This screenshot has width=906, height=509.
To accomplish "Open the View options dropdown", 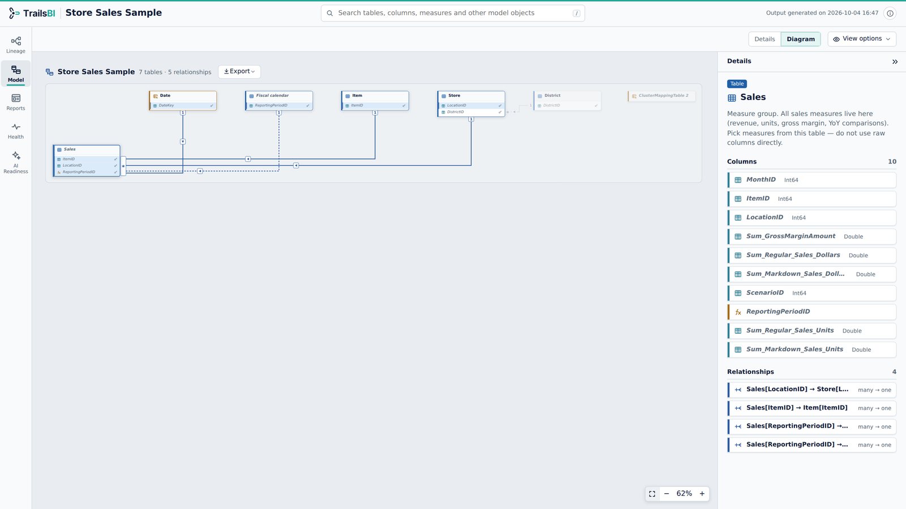I will tap(862, 39).
